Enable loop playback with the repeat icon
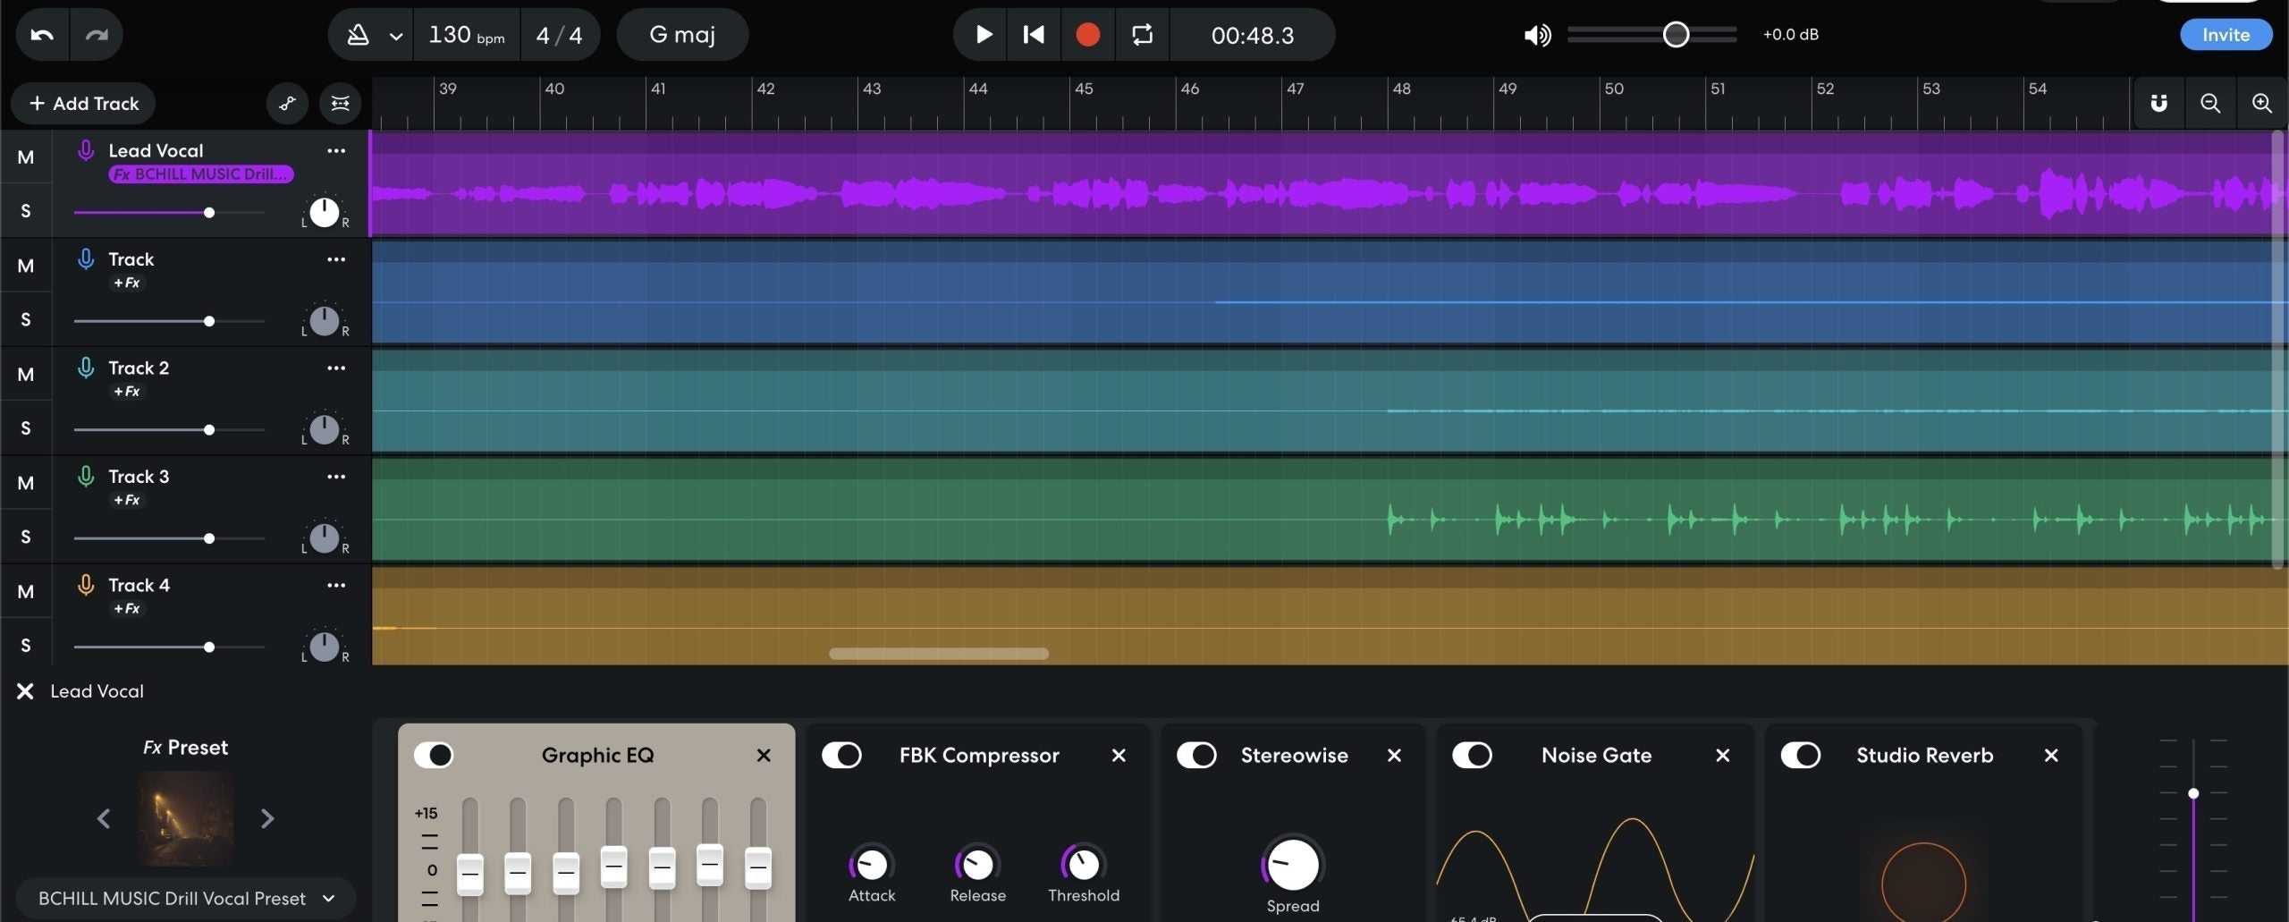 1141,35
